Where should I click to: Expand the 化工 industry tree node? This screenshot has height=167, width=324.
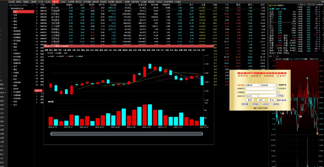[x=12, y=18]
